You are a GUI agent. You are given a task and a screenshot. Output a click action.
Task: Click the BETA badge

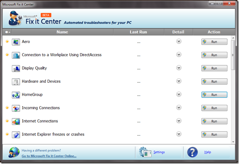pos(46,15)
